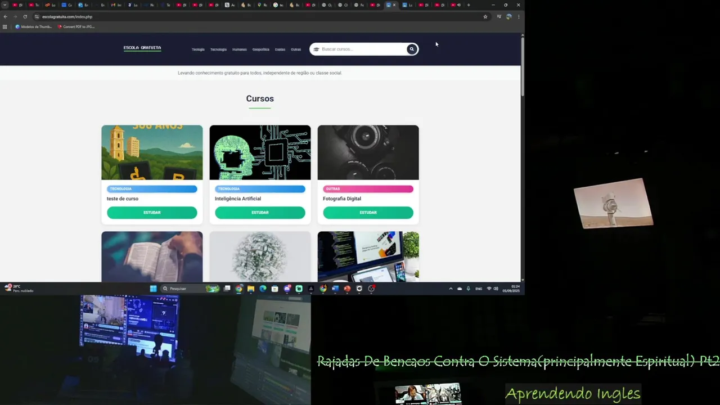Screen dimensions: 720x405
Task: Show hidden system tray icons
Action: [x=451, y=289]
